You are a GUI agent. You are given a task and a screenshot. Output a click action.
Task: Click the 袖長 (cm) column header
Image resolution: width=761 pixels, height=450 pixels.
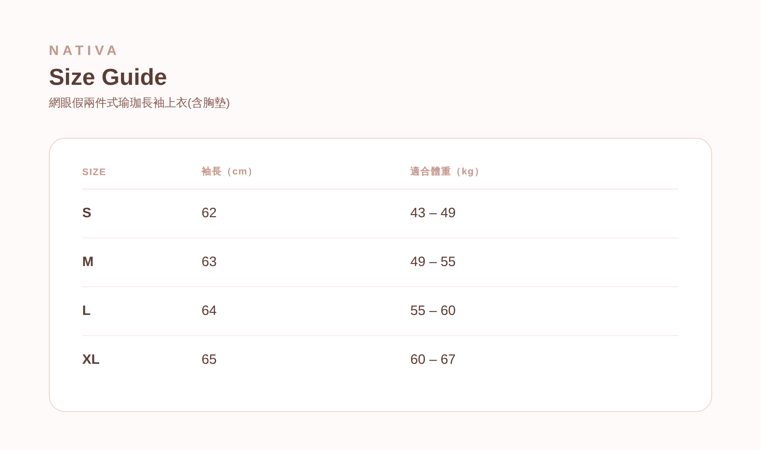[227, 171]
